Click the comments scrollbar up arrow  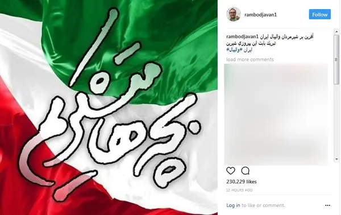[x=336, y=32]
